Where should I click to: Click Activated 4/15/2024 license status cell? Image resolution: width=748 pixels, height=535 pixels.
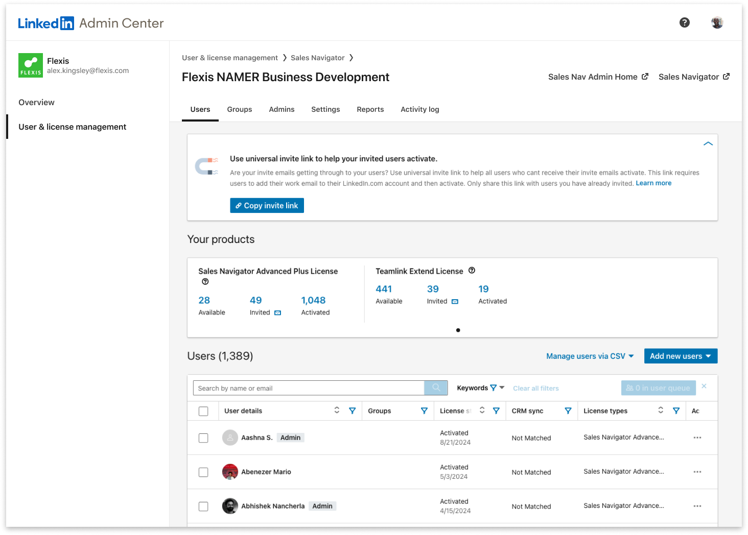coord(455,506)
